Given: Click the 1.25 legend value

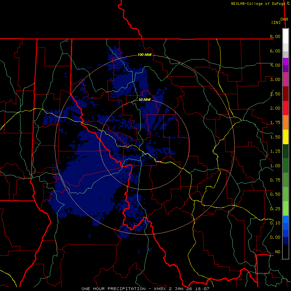Looking at the screenshot, I should pos(275,151).
